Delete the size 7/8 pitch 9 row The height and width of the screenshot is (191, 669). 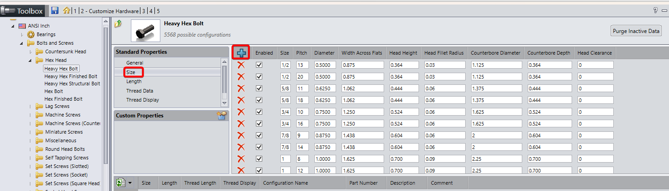[241, 135]
